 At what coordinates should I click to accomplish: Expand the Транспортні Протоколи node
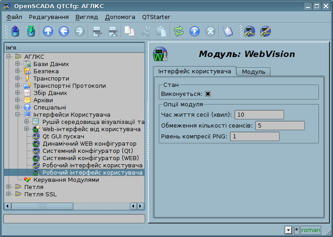17,85
